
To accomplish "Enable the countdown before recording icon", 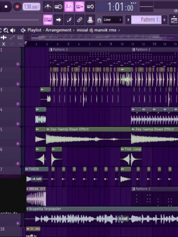I will coord(69,7).
